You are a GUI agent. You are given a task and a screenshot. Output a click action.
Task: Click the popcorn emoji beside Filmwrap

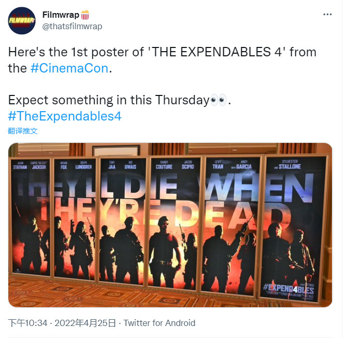85,14
